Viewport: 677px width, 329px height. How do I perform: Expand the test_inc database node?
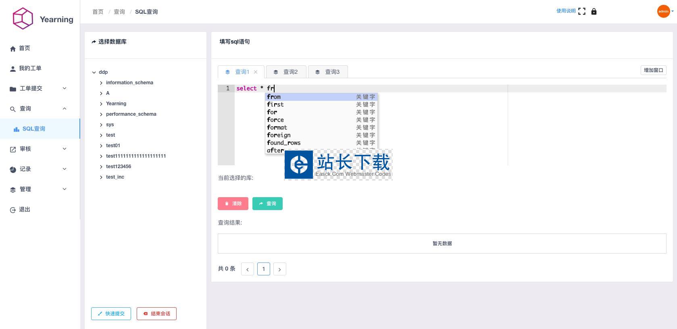coord(101,177)
